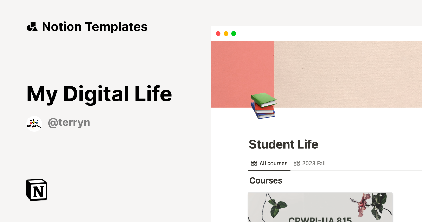Click the beige cover banner image
The height and width of the screenshot is (222, 422).
click(348, 70)
